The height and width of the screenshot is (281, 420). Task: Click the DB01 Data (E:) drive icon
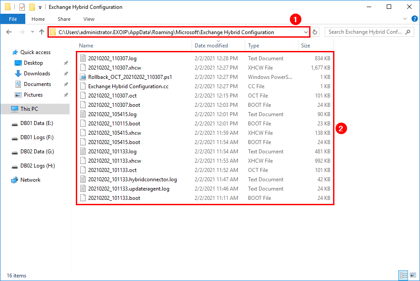point(15,124)
